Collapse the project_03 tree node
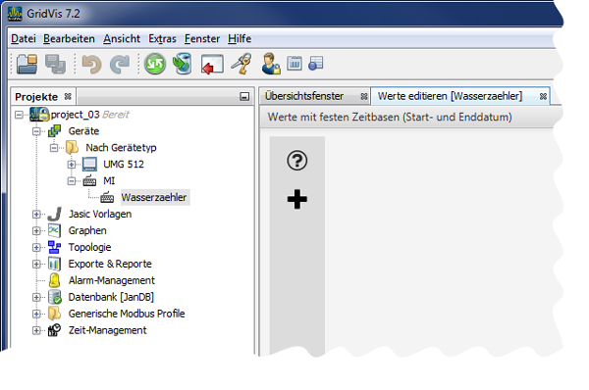 19,115
